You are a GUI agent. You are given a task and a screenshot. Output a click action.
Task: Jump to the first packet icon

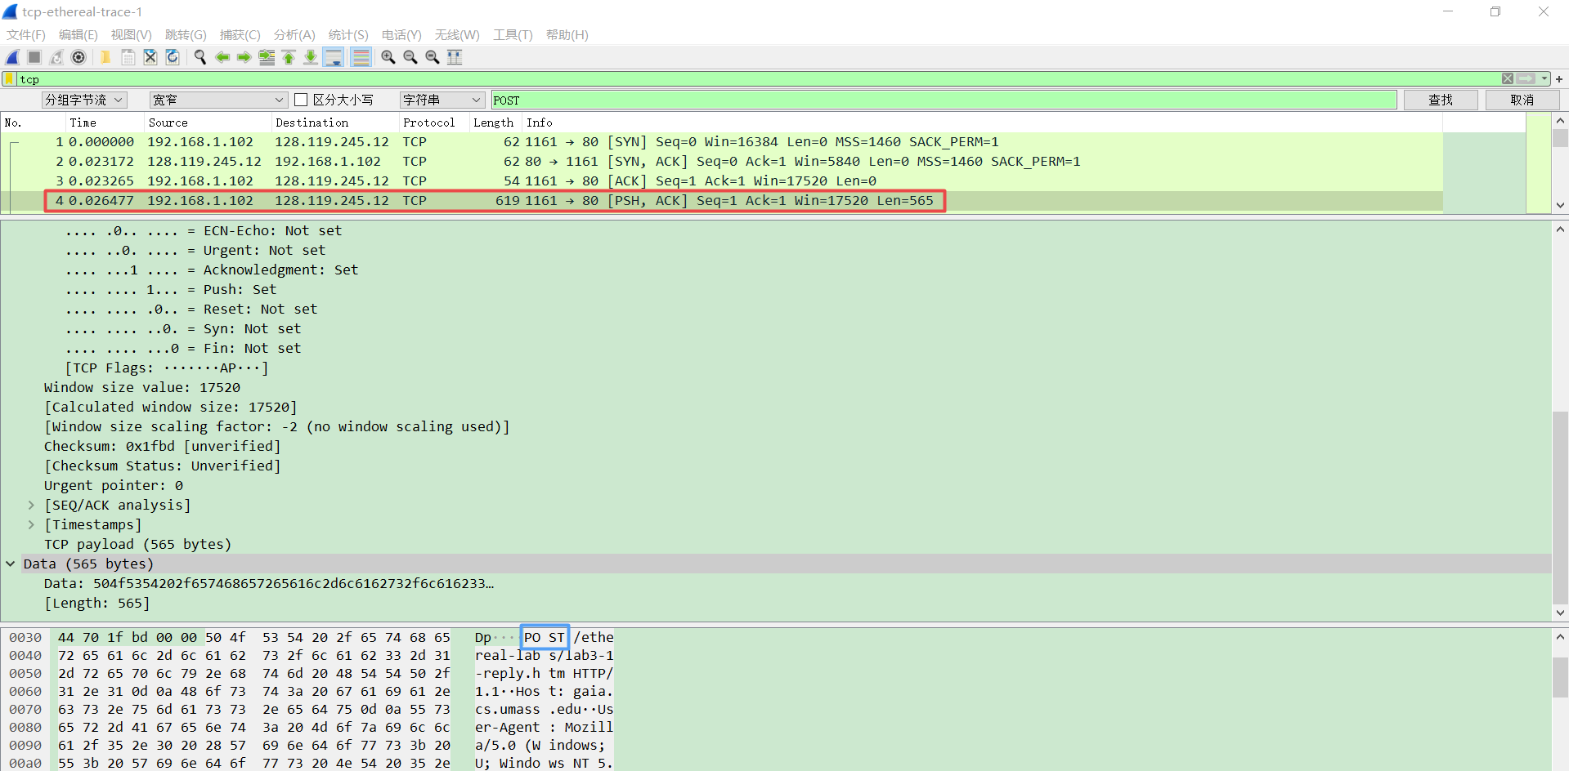289,57
